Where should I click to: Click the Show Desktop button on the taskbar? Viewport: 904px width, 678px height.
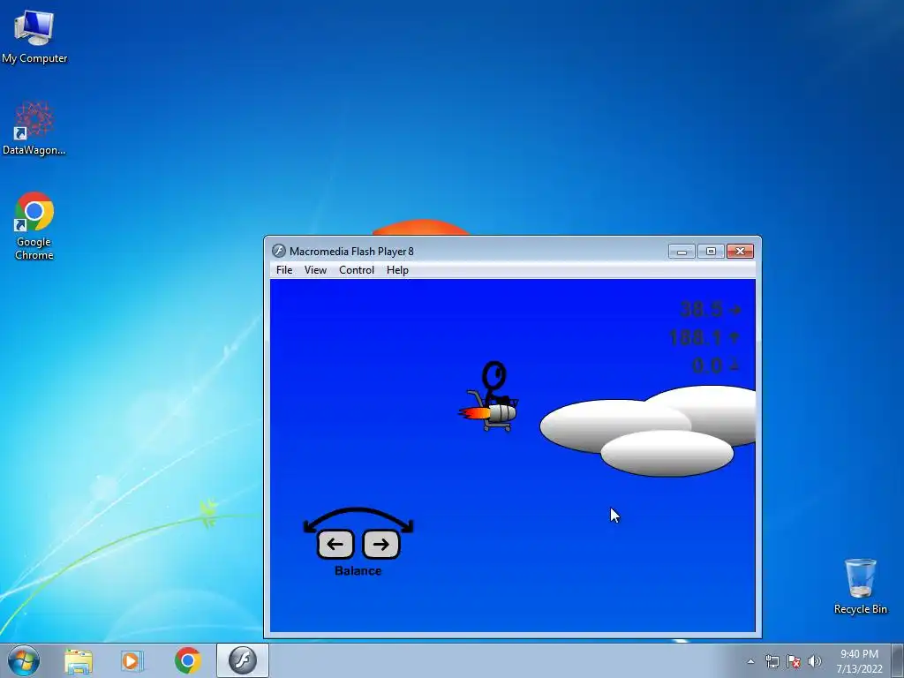click(x=898, y=660)
